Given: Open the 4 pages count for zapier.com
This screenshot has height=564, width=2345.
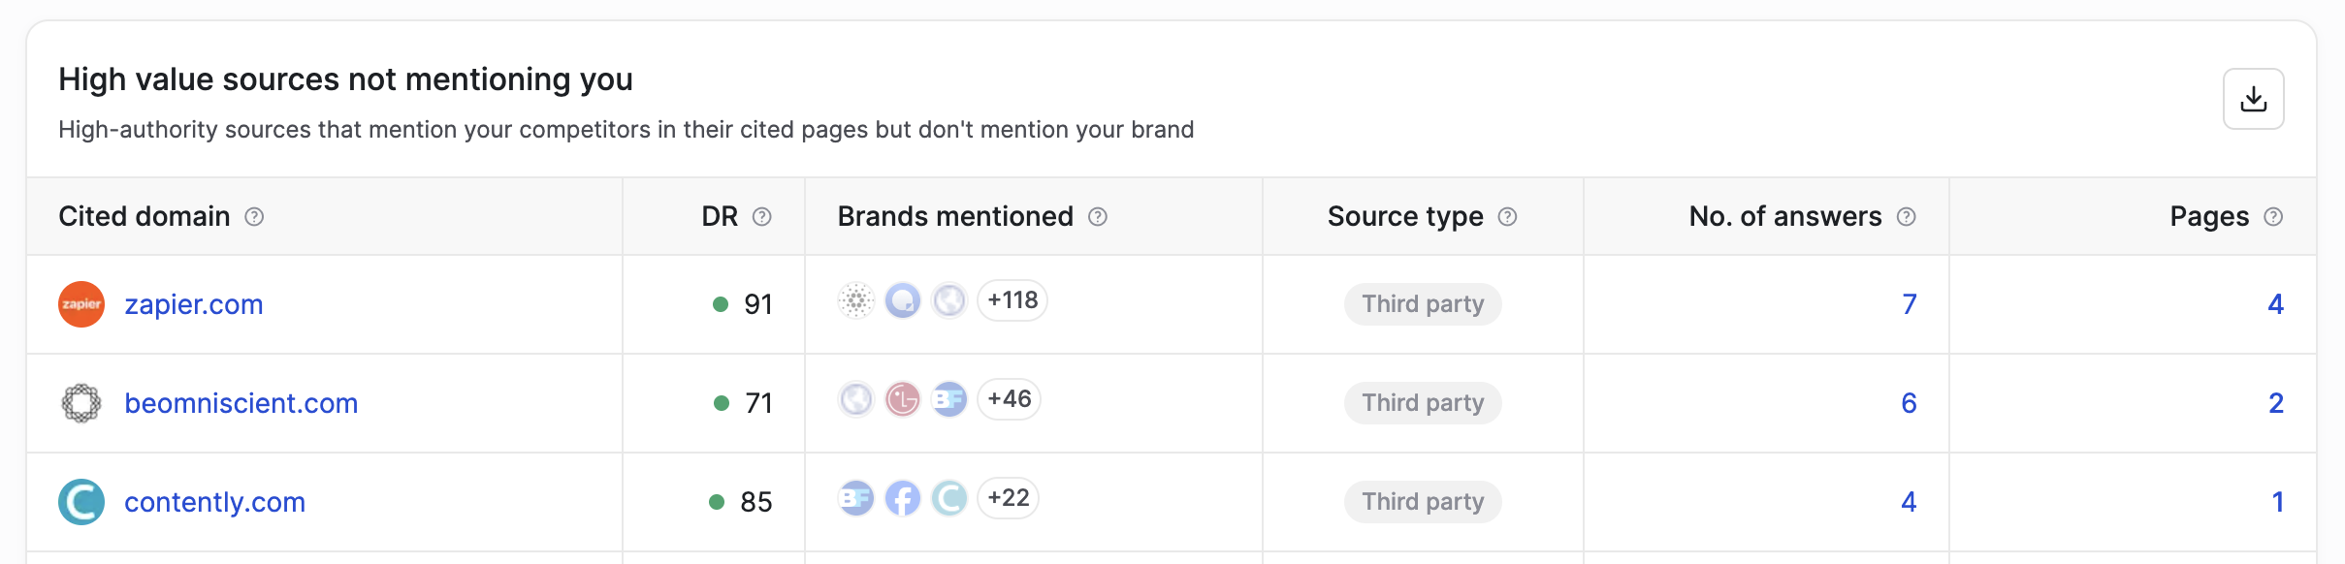Looking at the screenshot, I should (2275, 304).
